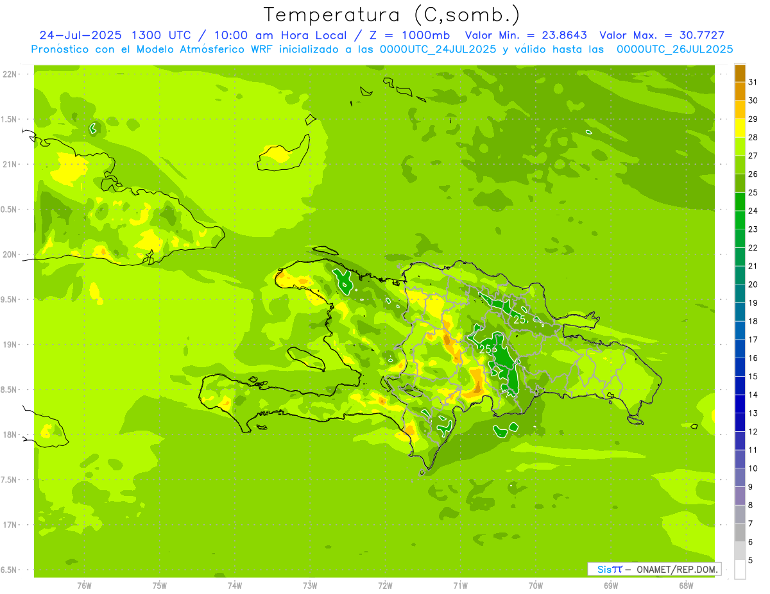Click the "68W" longitude label
The width and height of the screenshot is (770, 594).
[x=686, y=586]
